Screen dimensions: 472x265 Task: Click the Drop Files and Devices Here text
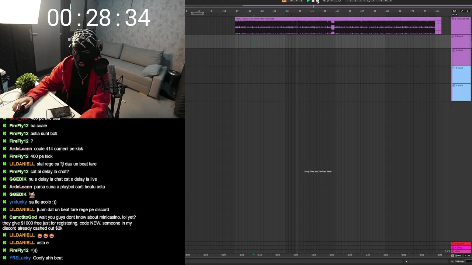318,172
